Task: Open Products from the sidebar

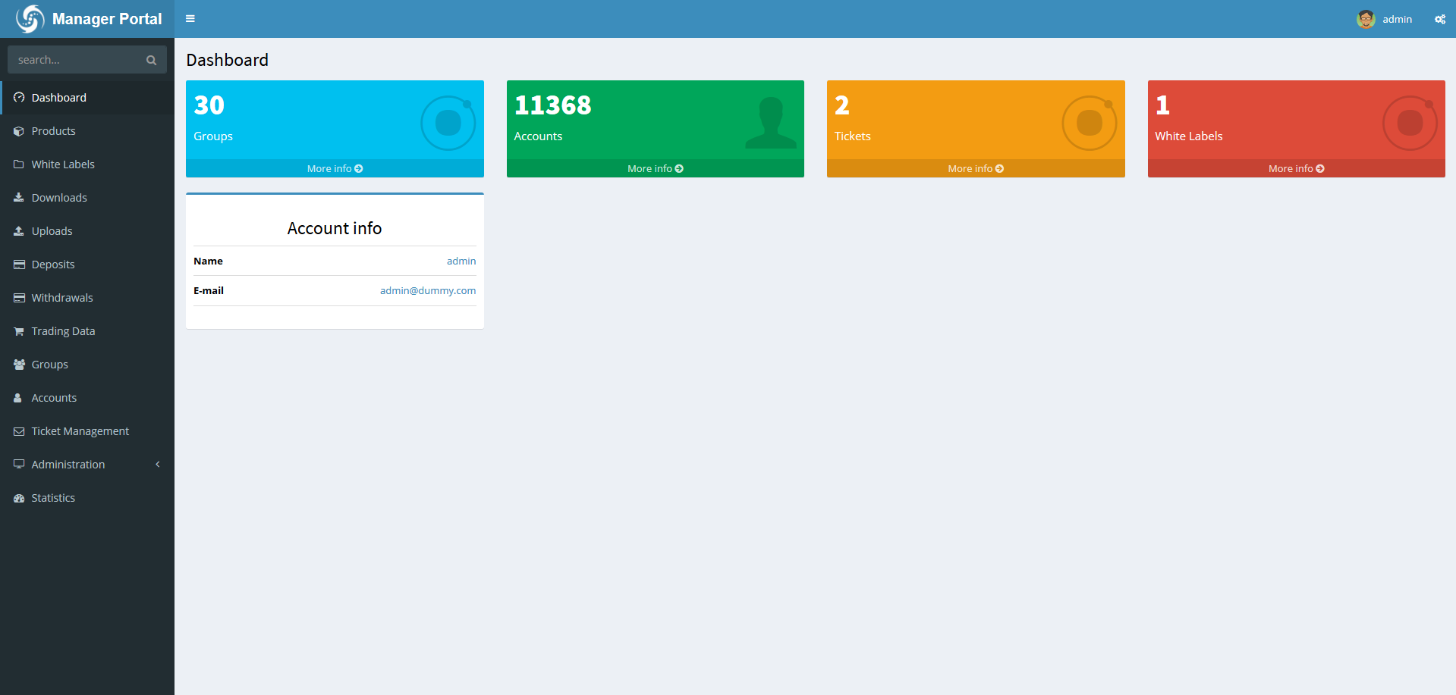Action: point(53,131)
